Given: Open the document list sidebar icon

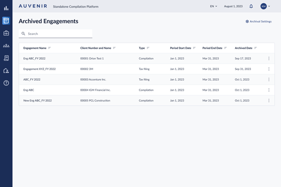Looking at the screenshot, I should tap(6, 58).
